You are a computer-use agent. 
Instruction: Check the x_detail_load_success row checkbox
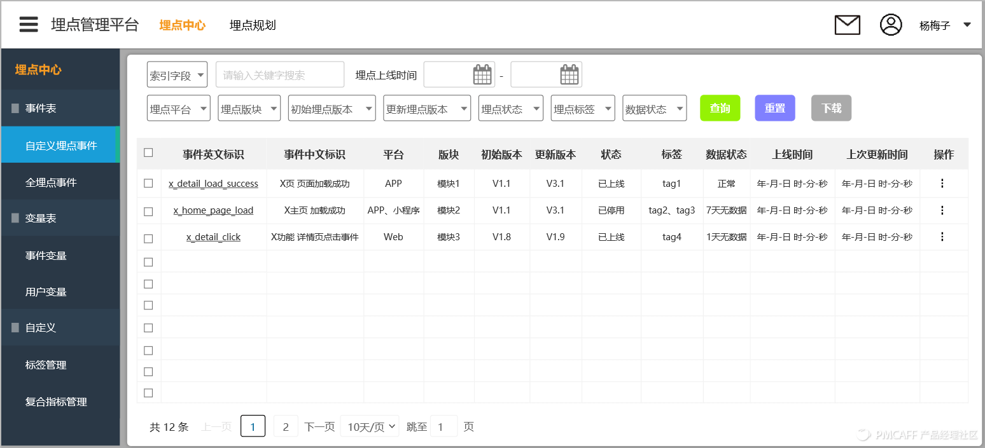148,183
